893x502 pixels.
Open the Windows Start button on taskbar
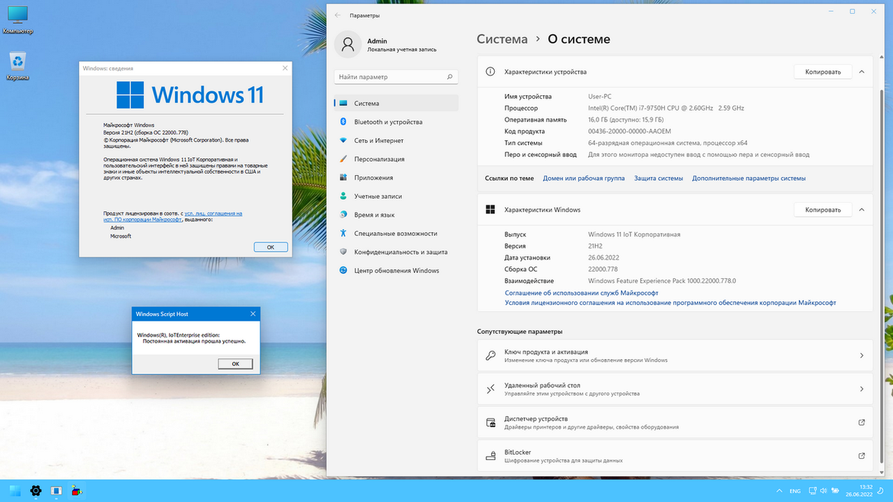click(x=15, y=491)
